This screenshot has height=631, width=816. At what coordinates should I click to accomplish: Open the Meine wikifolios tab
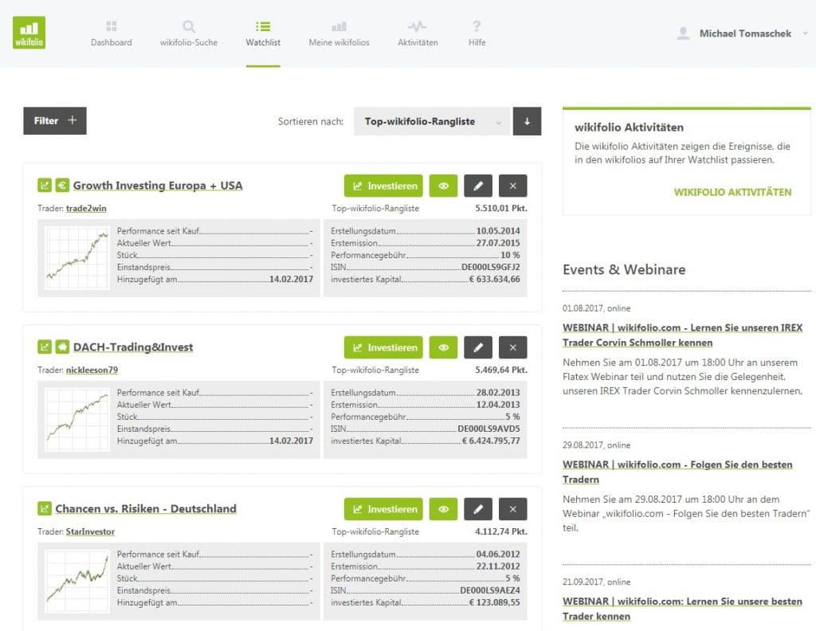pyautogui.click(x=339, y=33)
